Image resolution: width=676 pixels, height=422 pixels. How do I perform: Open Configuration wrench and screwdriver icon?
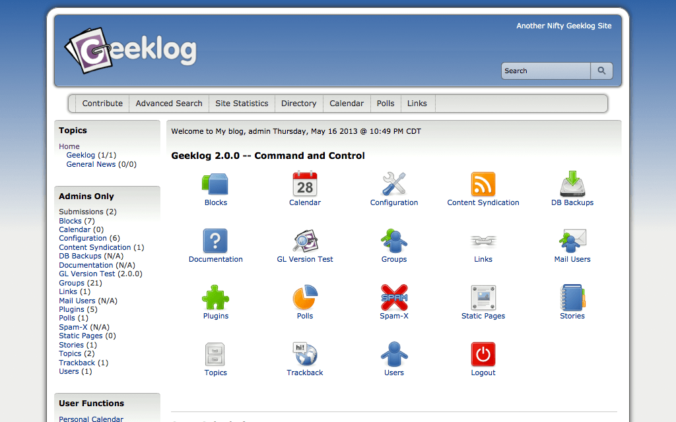click(x=394, y=184)
